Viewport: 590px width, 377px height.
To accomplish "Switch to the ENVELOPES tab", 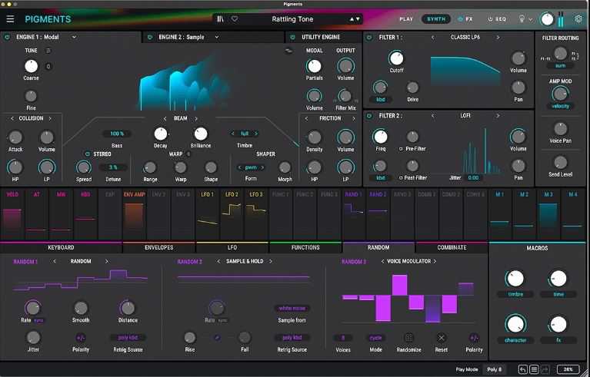I will coord(158,247).
